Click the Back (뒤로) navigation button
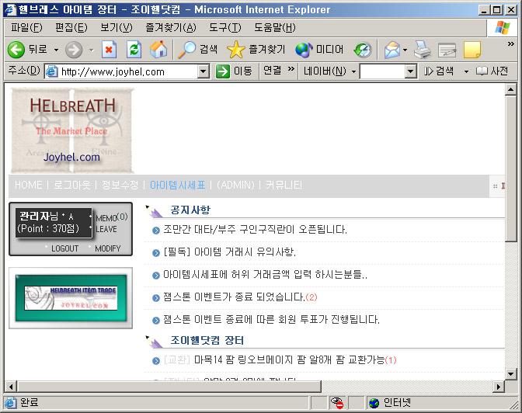 pyautogui.click(x=28, y=50)
